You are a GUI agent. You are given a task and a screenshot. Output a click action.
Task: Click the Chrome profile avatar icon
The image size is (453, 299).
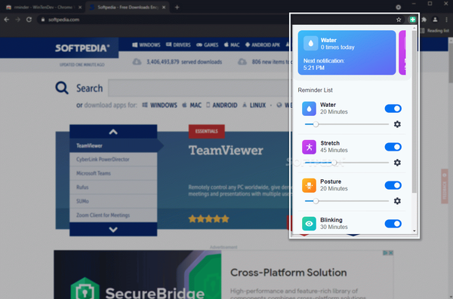pos(435,20)
